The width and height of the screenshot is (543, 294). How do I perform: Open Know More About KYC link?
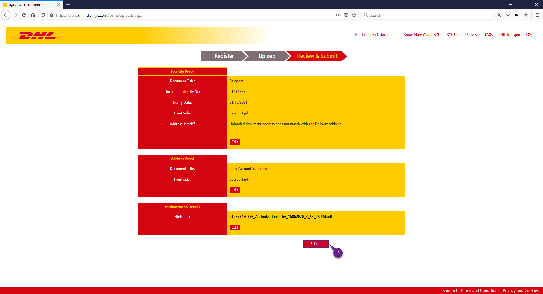[x=422, y=34]
